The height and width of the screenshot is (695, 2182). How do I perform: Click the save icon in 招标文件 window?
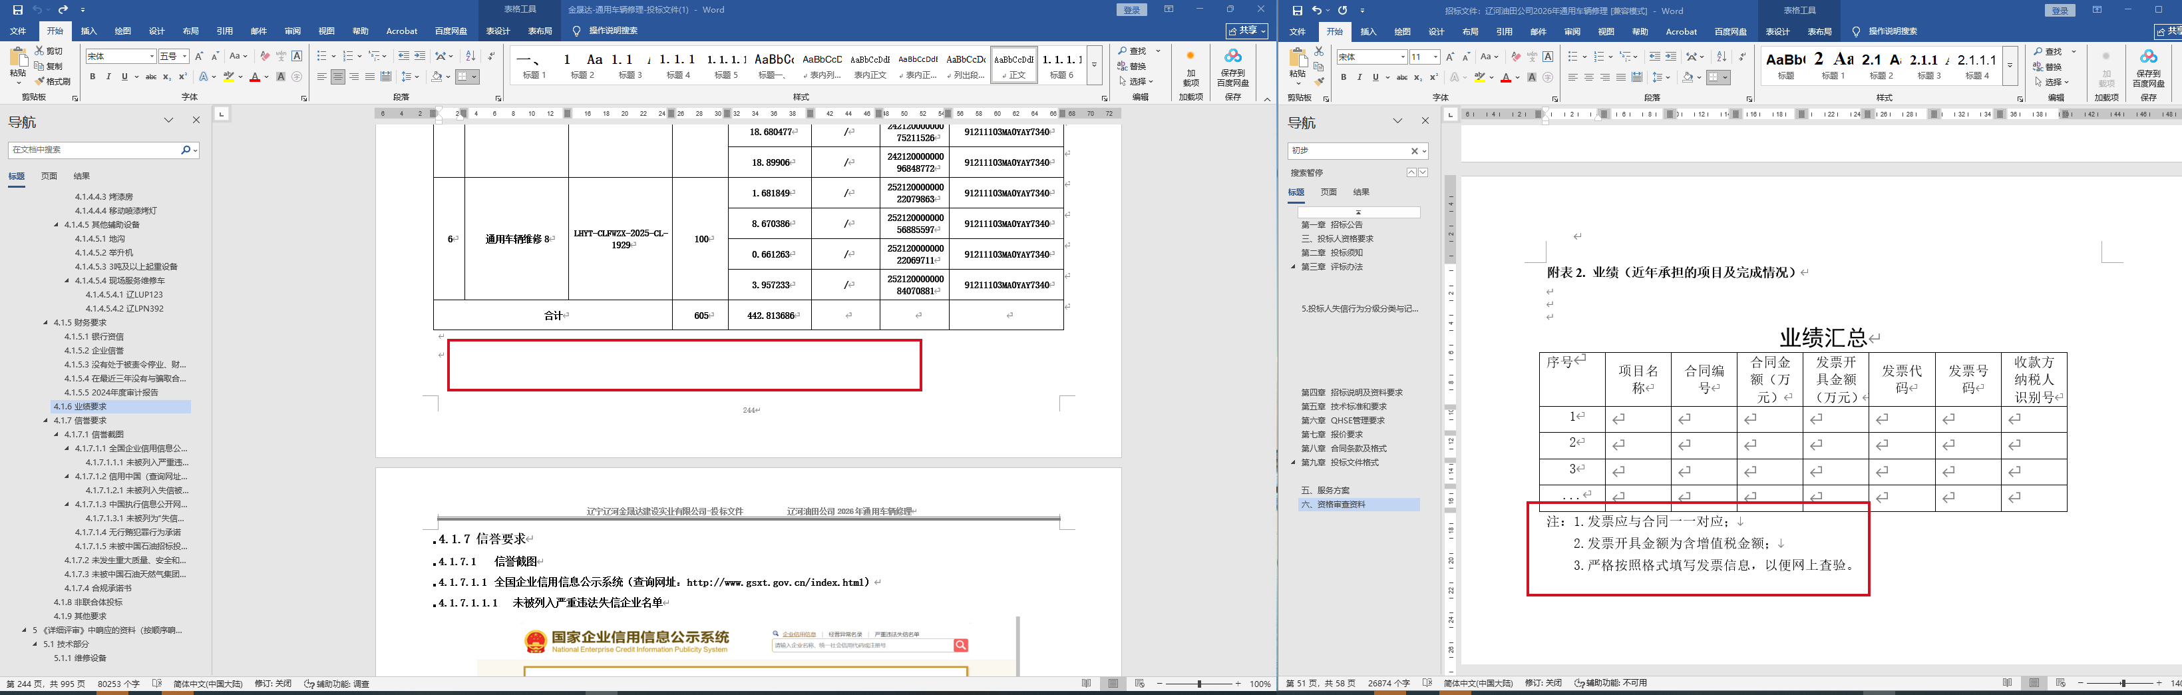(1297, 11)
